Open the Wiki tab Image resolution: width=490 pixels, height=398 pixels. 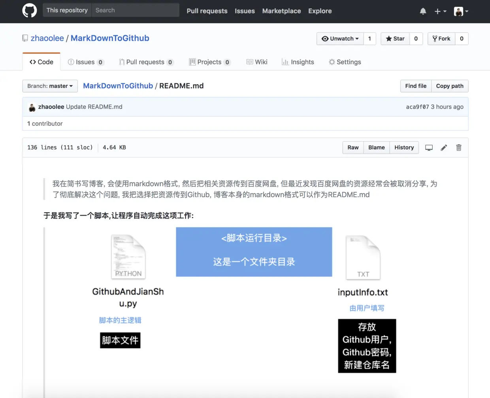tap(257, 62)
